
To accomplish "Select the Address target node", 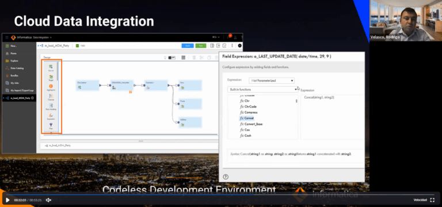I will pyautogui.click(x=190, y=122).
